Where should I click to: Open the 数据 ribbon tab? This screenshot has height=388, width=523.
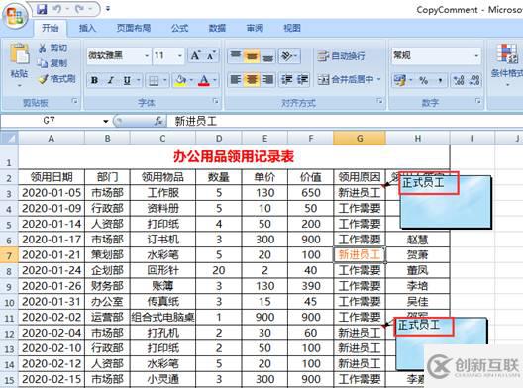point(217,28)
